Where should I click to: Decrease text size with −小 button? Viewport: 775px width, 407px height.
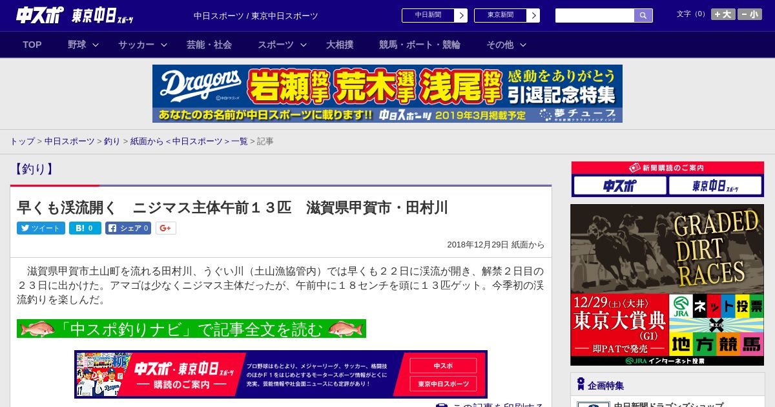(x=750, y=14)
